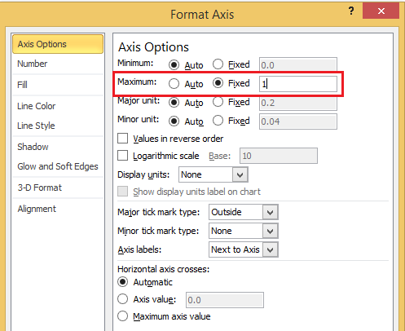Enable Values in reverse order checkbox
The image size is (405, 331).
(x=123, y=138)
